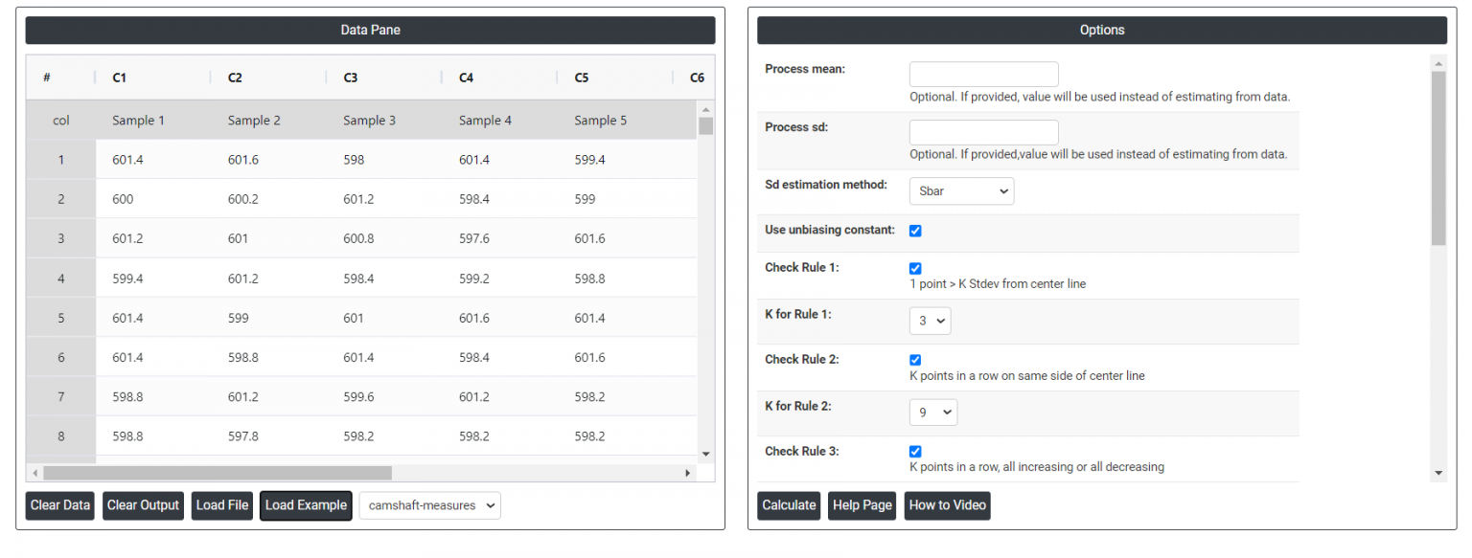The image size is (1472, 558).
Task: Open the K for Rule 1 dropdown
Action: [930, 321]
